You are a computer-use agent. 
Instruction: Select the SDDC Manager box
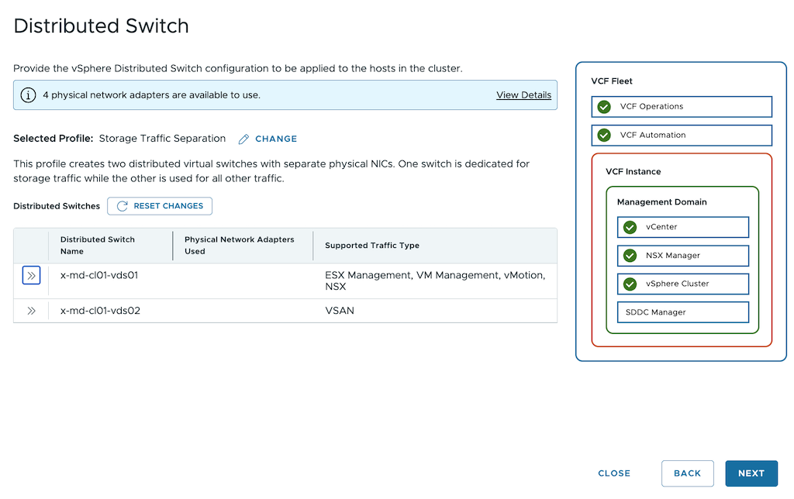tap(682, 312)
